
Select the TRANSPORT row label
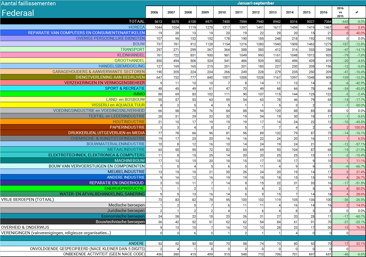[132, 49]
